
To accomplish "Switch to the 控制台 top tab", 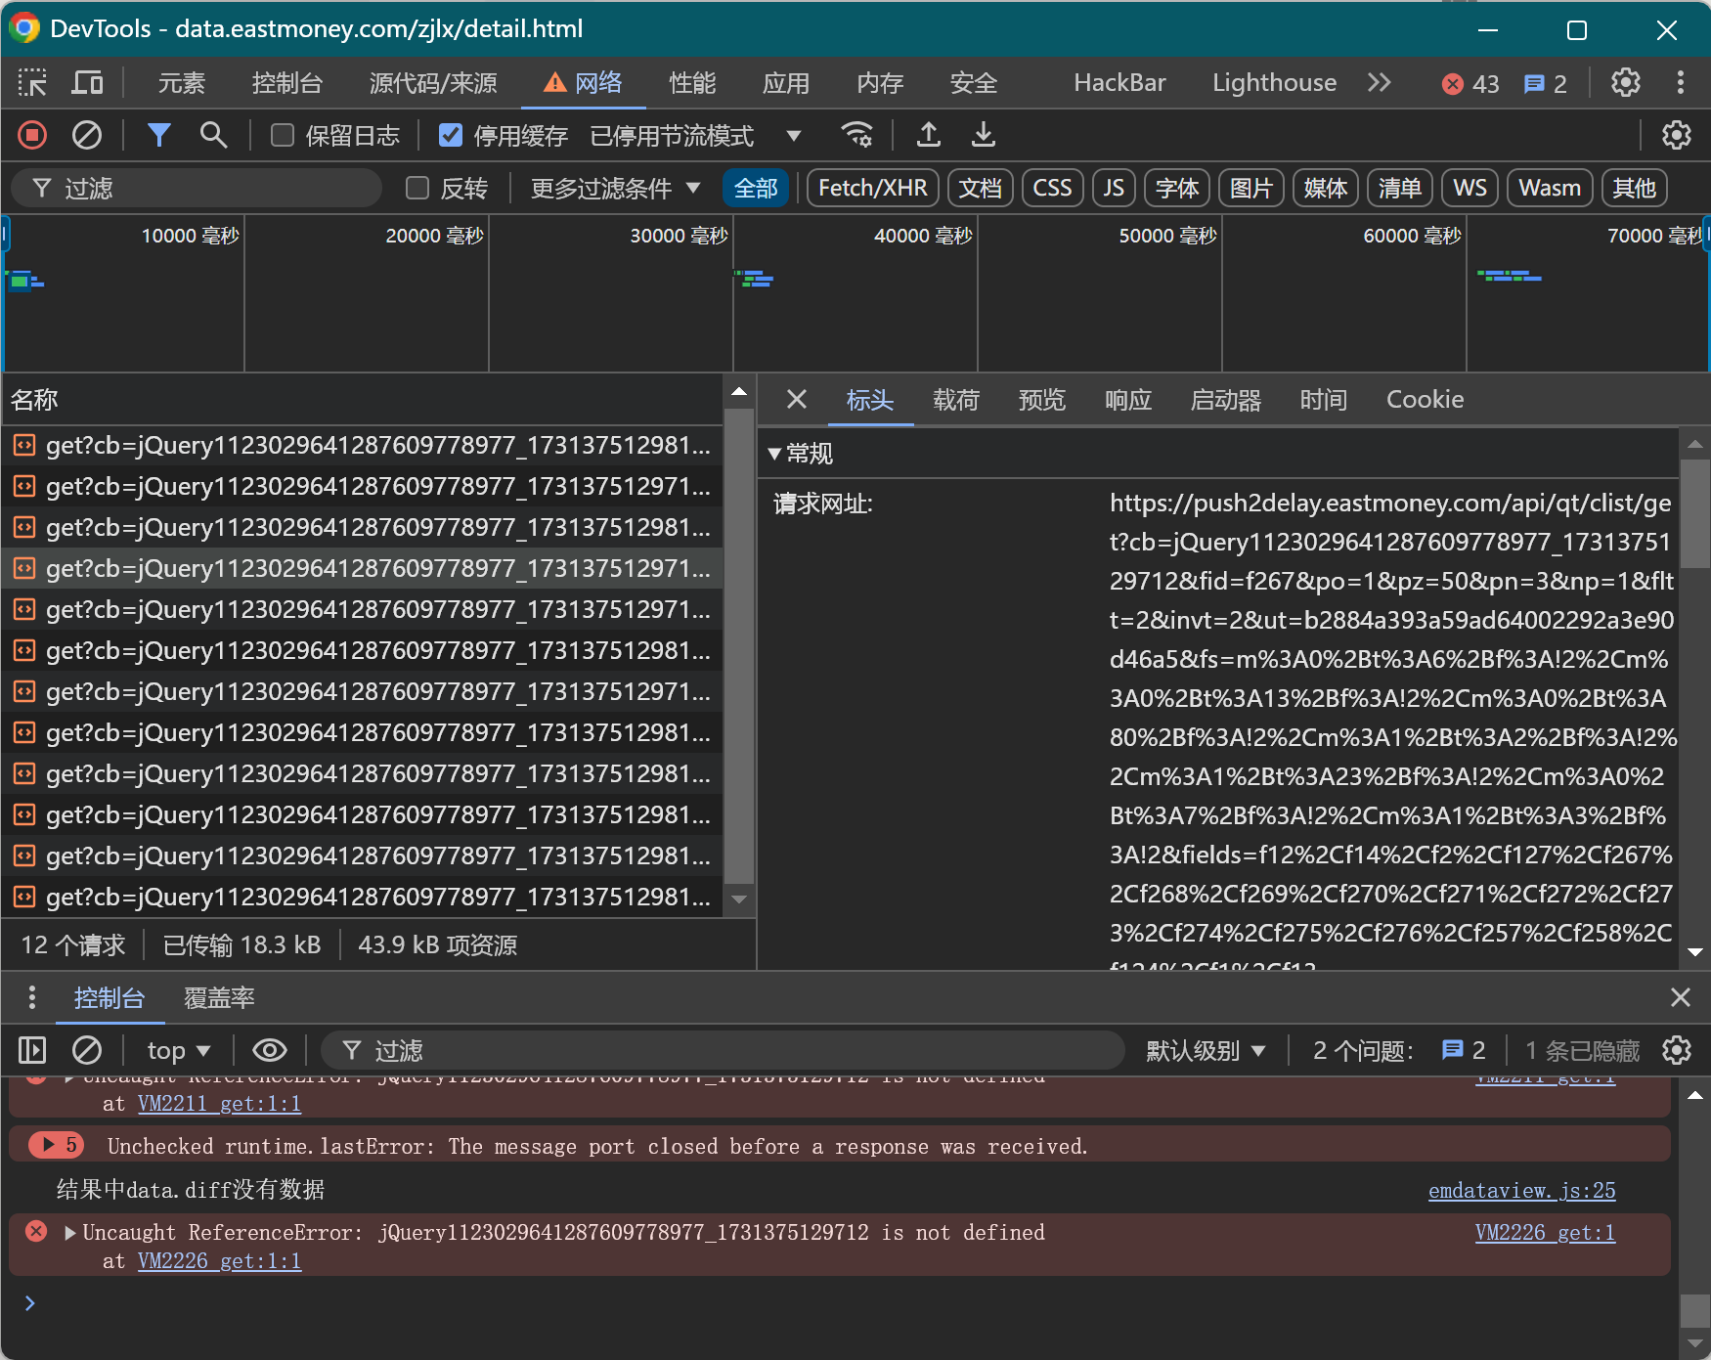I will [286, 83].
